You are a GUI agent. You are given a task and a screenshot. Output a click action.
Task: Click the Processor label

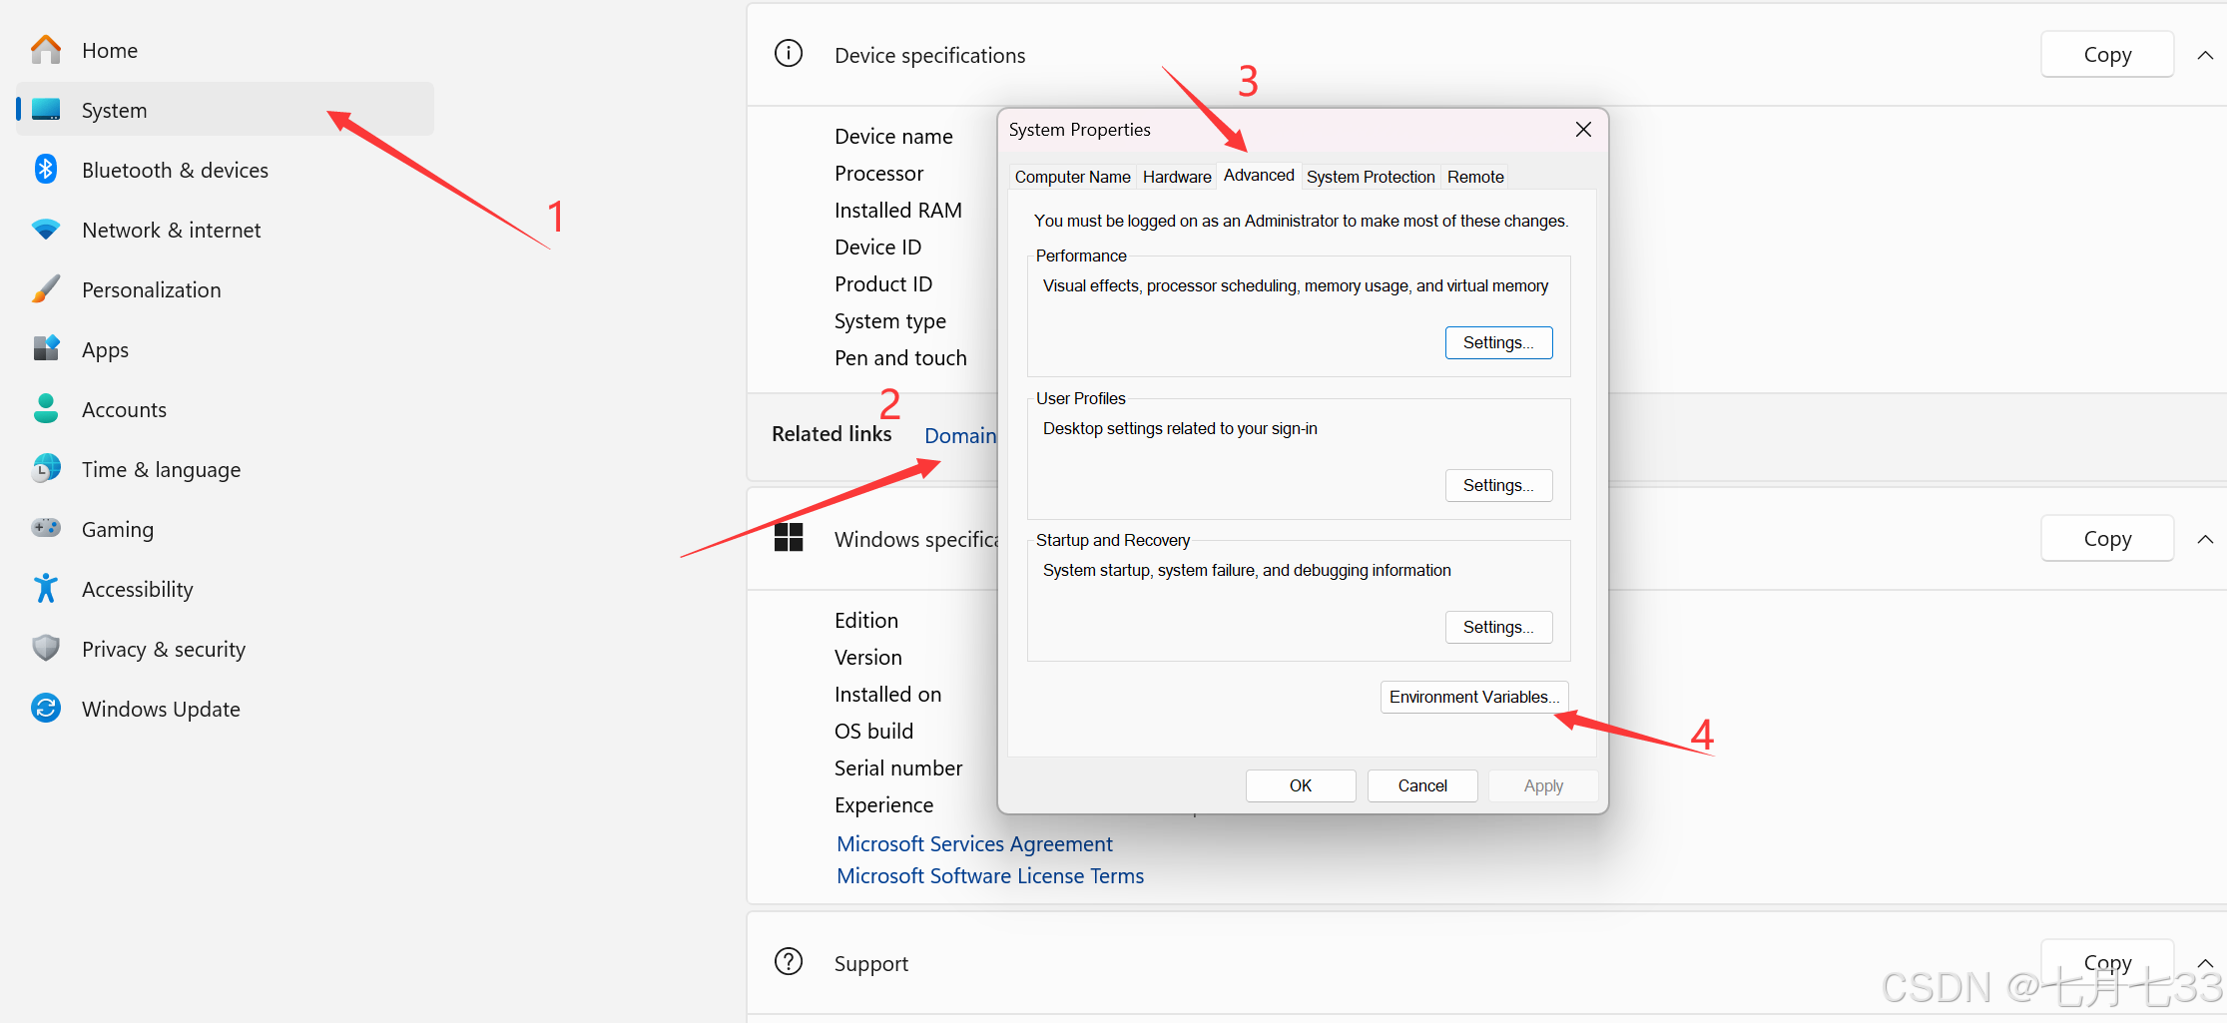tap(878, 173)
